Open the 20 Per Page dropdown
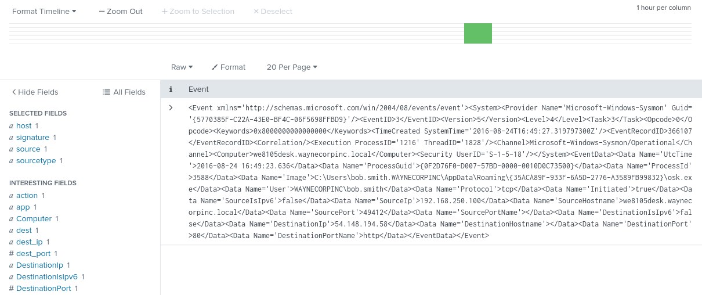 tap(292, 67)
